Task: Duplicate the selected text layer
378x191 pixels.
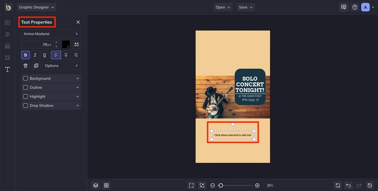Action: [x=36, y=66]
